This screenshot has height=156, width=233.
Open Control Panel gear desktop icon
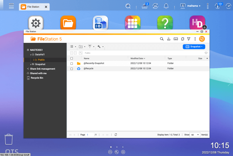36,23
